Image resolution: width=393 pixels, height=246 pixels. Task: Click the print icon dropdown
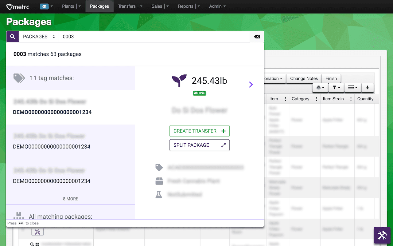coord(320,88)
